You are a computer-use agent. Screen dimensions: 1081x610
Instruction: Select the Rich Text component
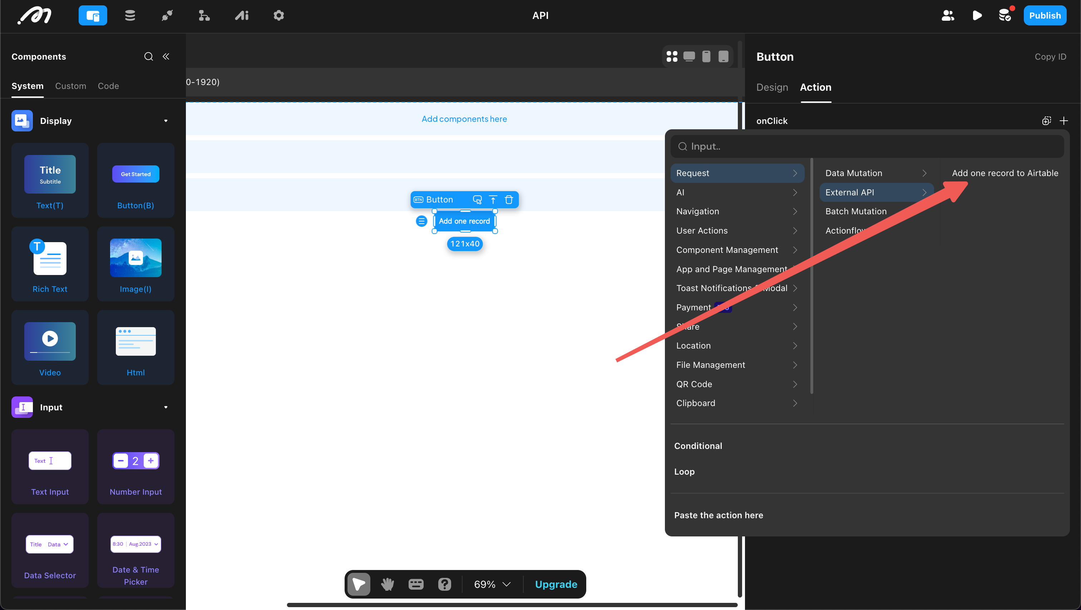pos(50,264)
